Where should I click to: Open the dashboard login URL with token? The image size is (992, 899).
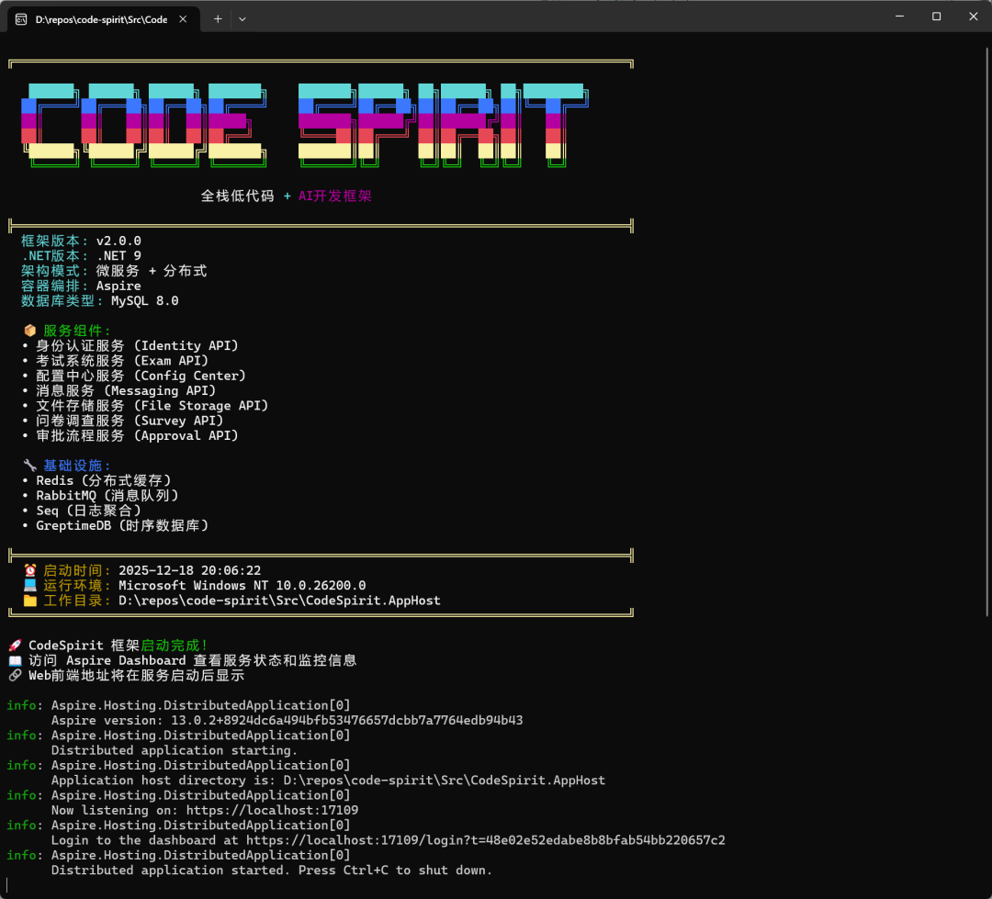485,840
